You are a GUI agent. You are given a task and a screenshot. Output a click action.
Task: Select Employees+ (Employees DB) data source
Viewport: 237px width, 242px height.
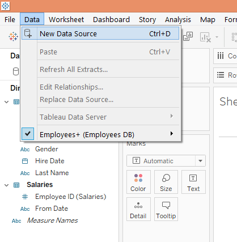pyautogui.click(x=100, y=134)
